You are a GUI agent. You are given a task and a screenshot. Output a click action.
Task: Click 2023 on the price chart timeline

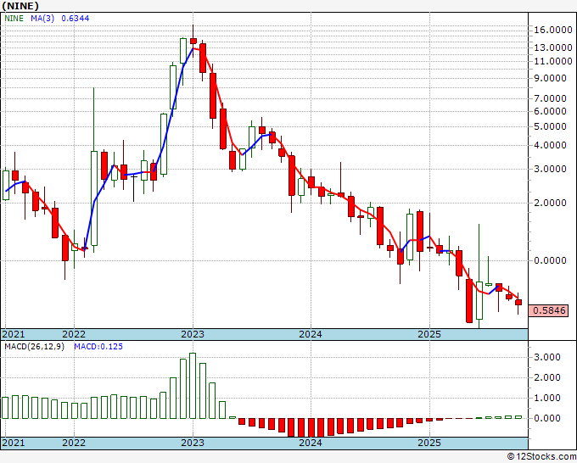(x=192, y=334)
